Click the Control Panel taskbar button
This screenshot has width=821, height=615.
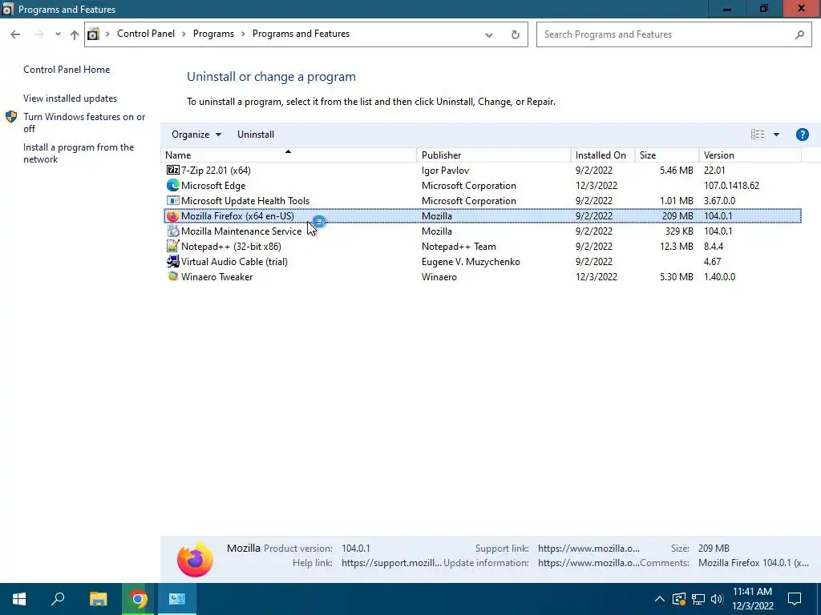coord(177,599)
